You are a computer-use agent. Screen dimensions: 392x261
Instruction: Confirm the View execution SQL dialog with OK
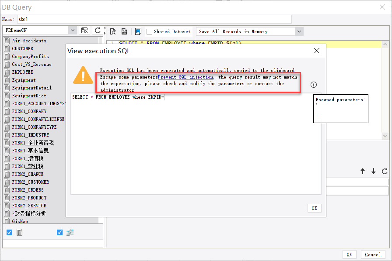314,208
